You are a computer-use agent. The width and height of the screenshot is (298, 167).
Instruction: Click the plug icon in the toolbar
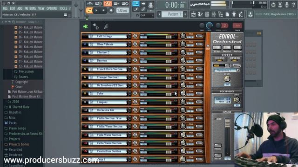pyautogui.click(x=234, y=14)
